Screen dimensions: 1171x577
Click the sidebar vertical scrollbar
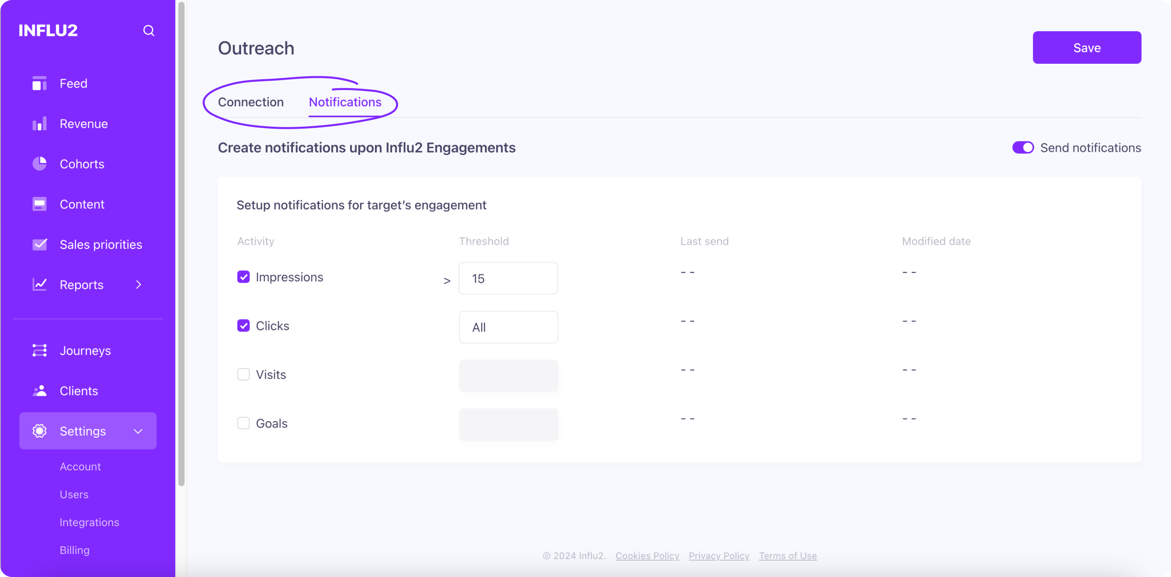(181, 244)
